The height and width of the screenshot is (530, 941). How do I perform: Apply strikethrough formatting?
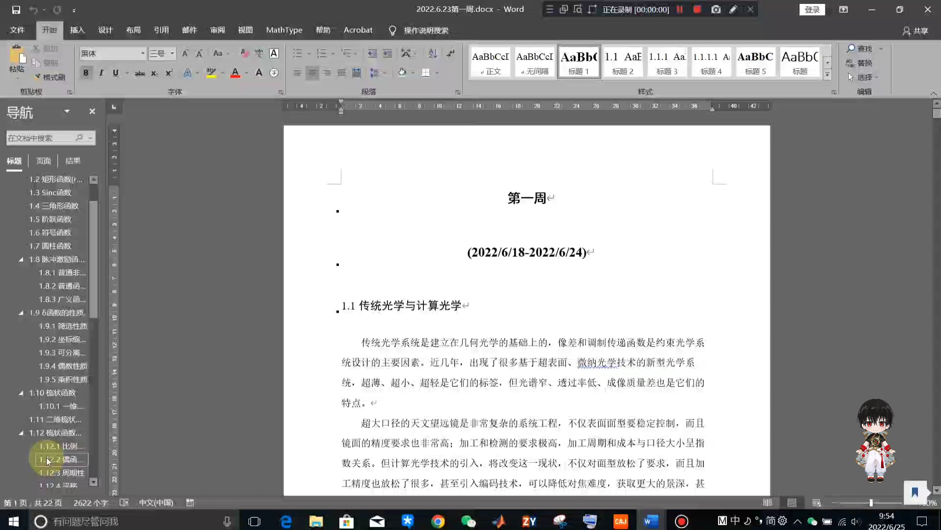point(139,73)
